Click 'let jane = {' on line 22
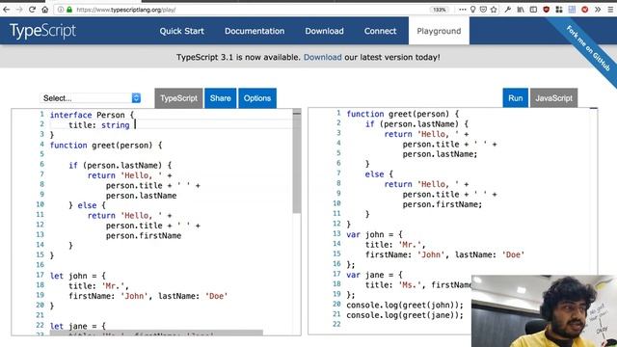This screenshot has width=617, height=347. click(x=77, y=326)
